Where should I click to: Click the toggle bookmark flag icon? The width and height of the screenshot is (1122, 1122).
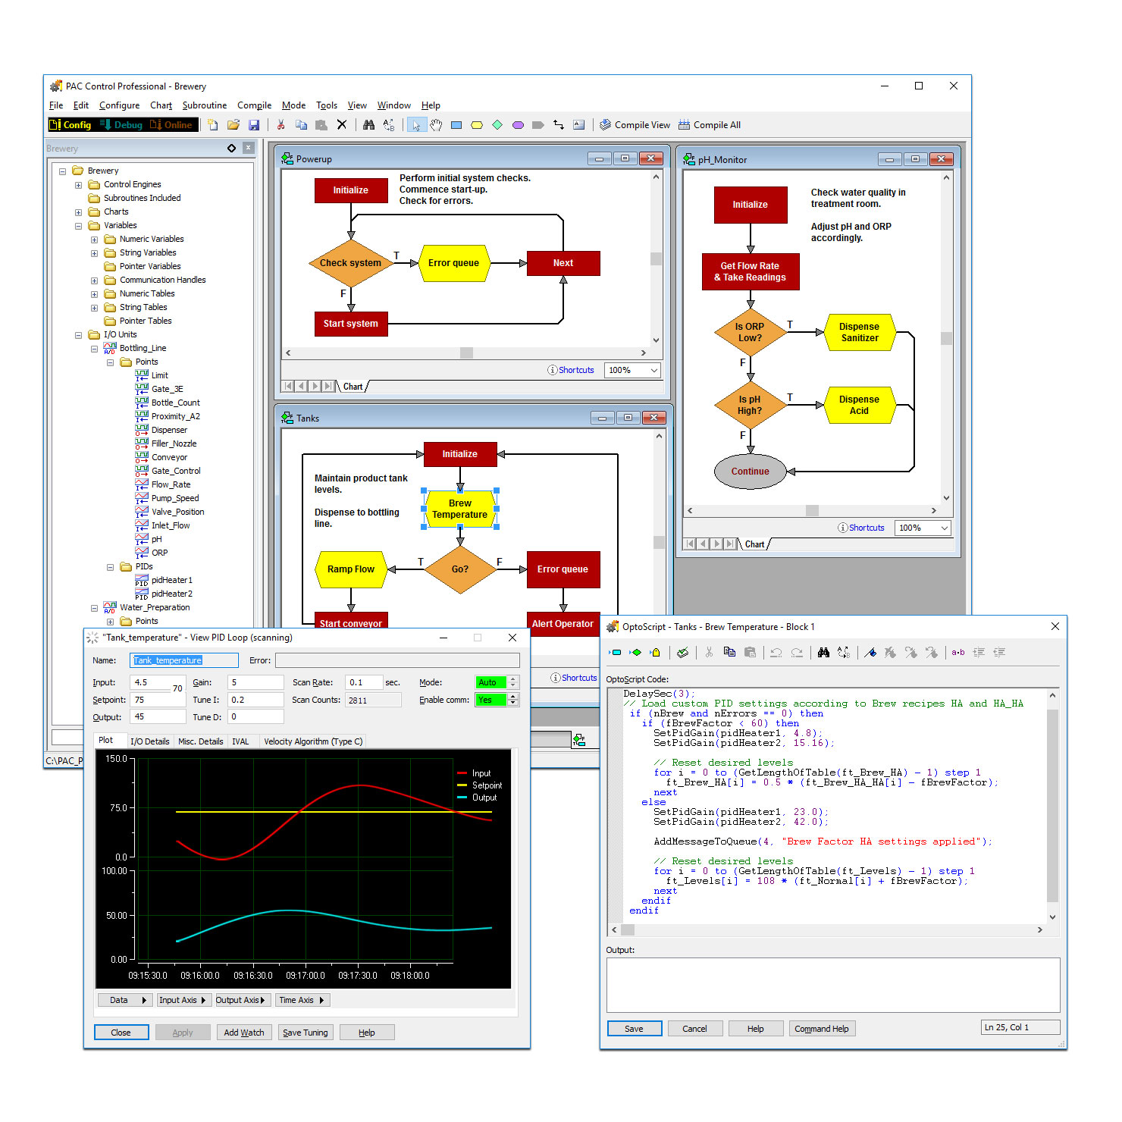tap(870, 652)
